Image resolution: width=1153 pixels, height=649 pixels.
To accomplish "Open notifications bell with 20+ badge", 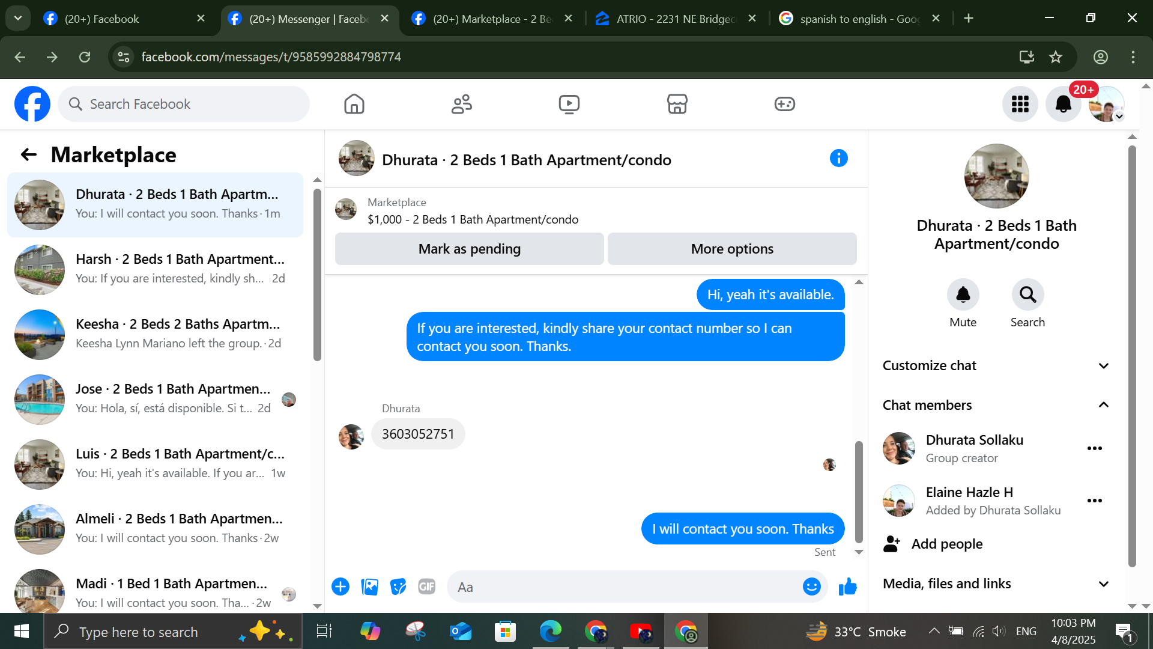I will click(x=1063, y=104).
